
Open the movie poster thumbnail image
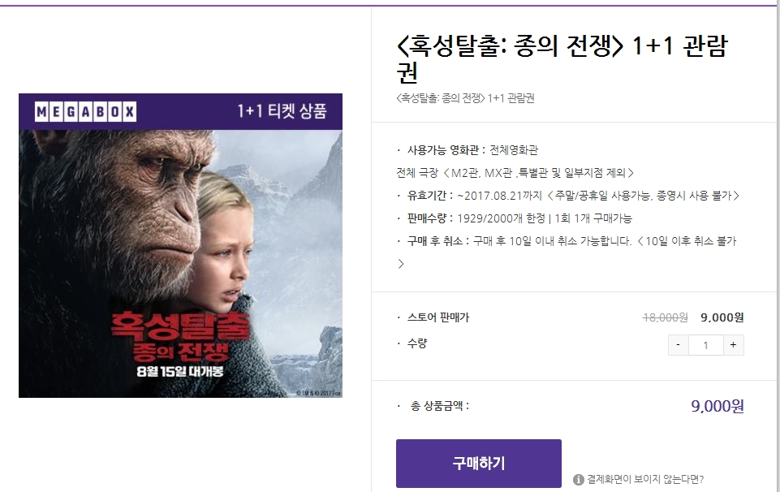tap(180, 245)
